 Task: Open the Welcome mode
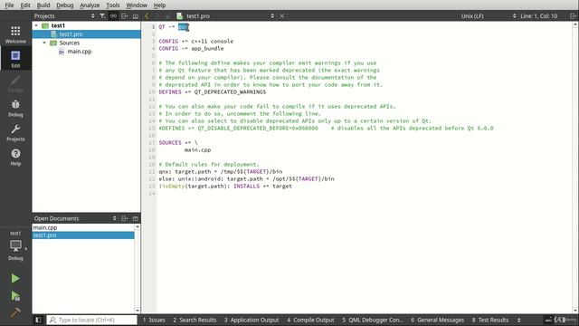coord(15,34)
